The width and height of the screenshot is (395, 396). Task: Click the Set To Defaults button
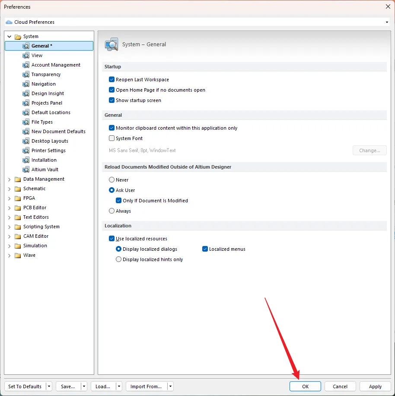click(25, 386)
